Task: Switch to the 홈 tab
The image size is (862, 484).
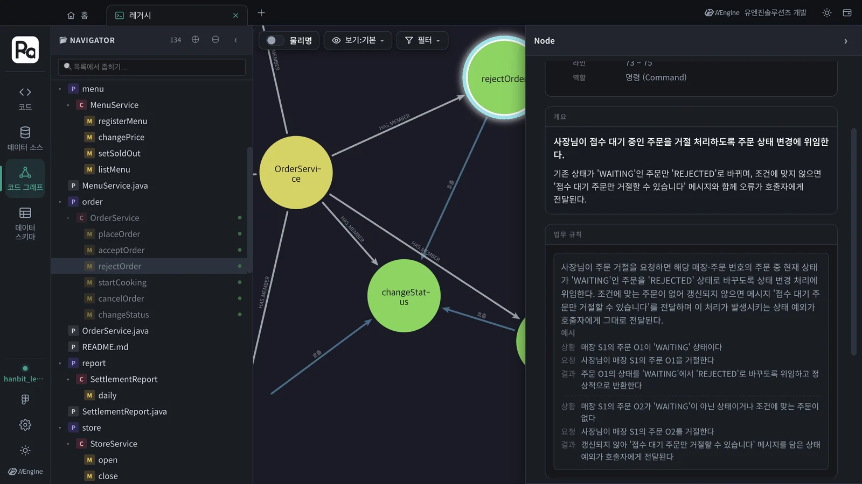Action: pos(78,16)
